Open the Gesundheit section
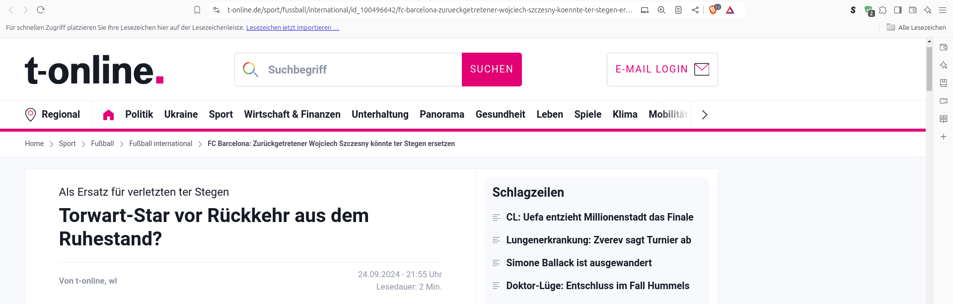 501,114
